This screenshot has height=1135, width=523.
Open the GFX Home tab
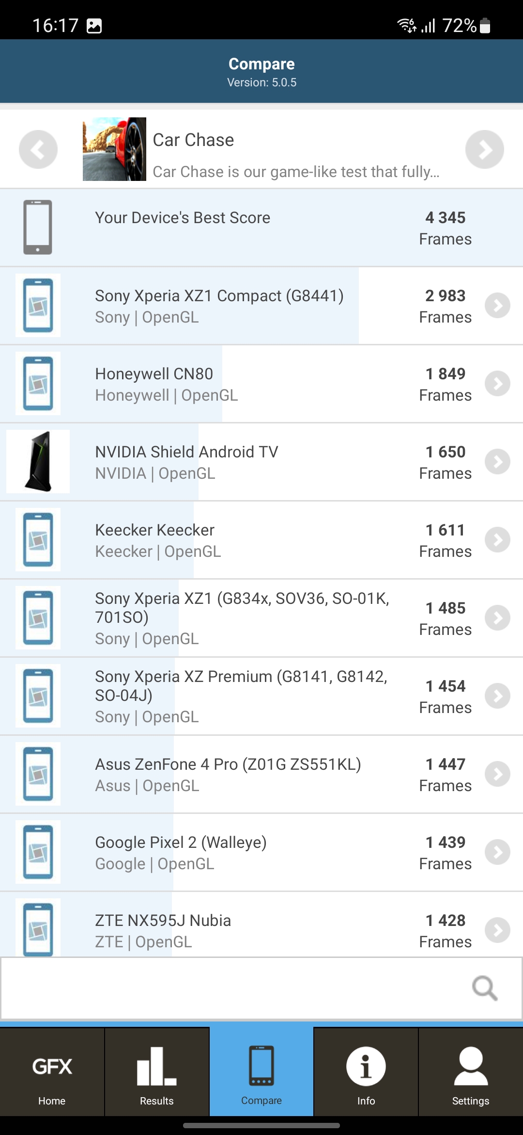tap(52, 1073)
